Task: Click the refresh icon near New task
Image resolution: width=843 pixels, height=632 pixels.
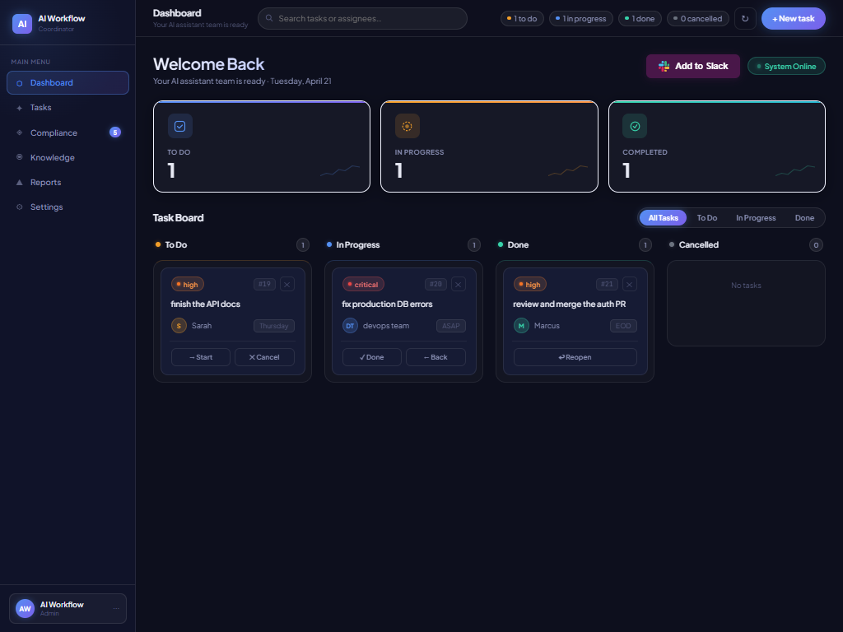Action: tap(745, 18)
